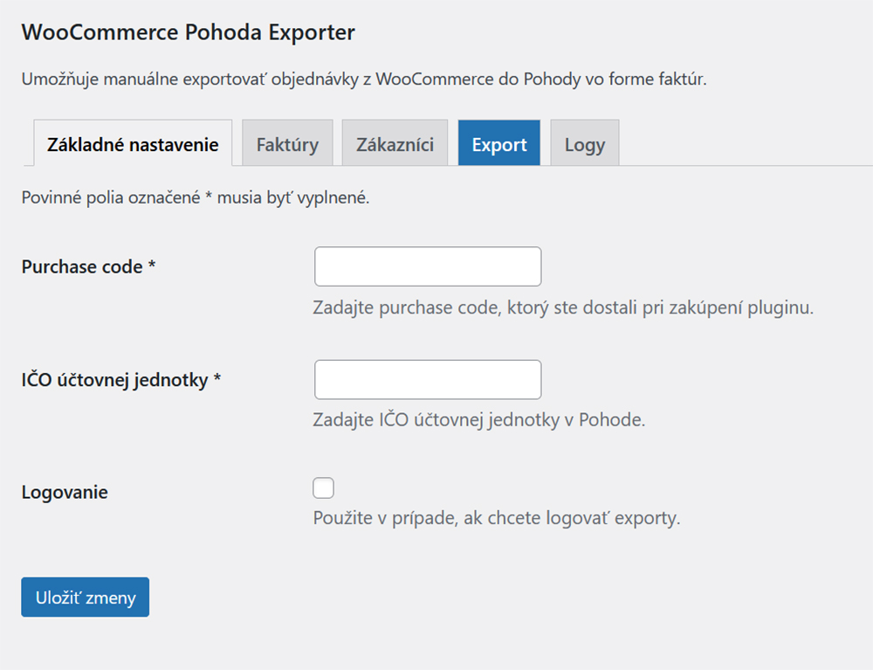Focus the Purchase code text field
Image resolution: width=873 pixels, height=670 pixels.
point(428,266)
